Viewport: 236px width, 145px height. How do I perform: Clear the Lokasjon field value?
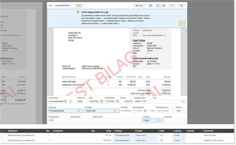159,120
